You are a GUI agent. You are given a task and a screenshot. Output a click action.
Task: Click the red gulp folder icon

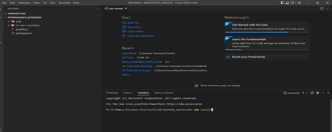pyautogui.click(x=13, y=21)
